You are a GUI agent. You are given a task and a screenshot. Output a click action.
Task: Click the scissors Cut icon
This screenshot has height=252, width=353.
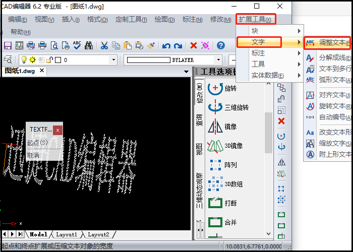pos(104,45)
